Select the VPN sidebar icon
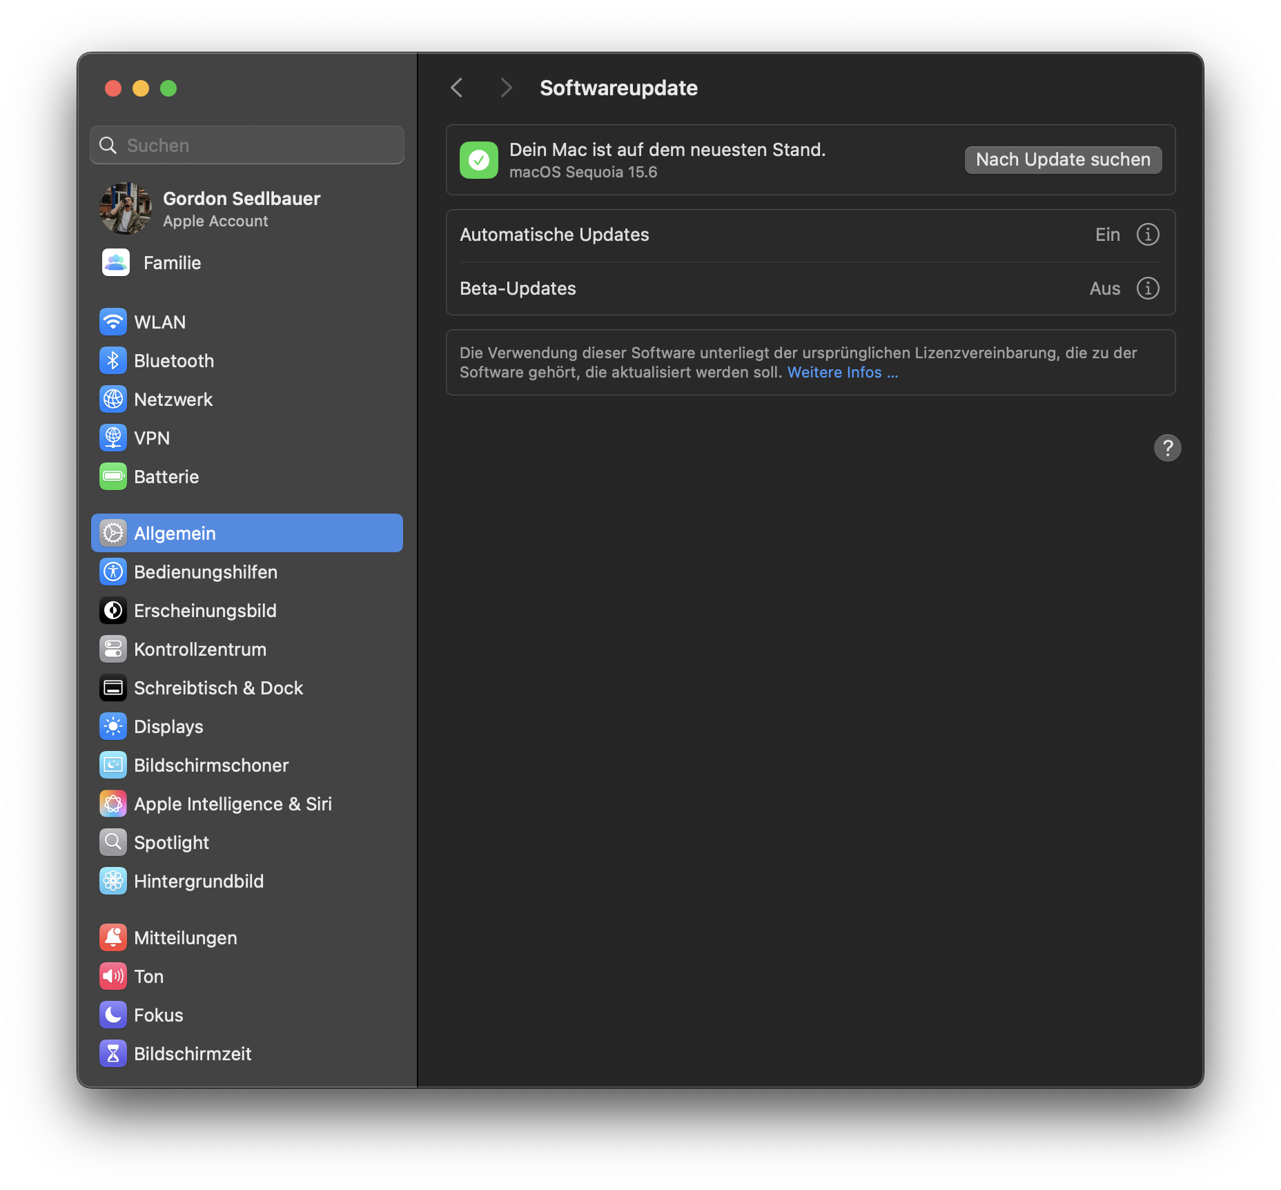The width and height of the screenshot is (1281, 1190). (x=113, y=438)
